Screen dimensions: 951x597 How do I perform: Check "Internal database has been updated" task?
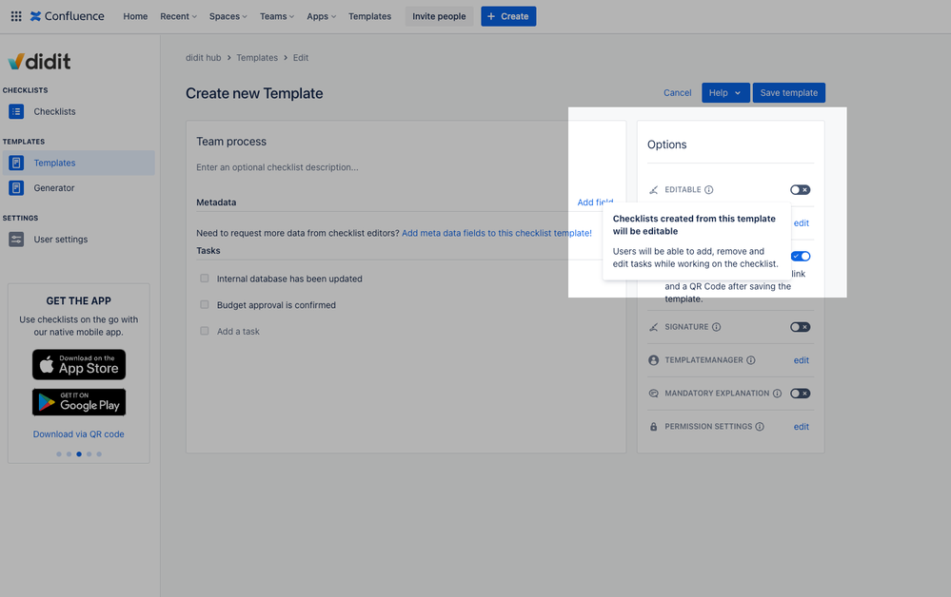pos(205,279)
